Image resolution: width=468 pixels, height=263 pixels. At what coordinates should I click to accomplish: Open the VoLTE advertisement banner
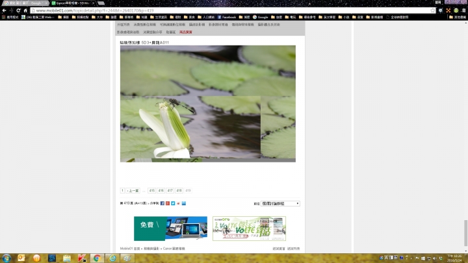tap(249, 229)
